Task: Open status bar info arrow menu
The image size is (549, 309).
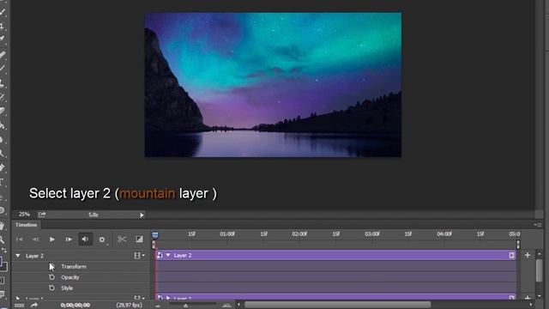Action: [142, 215]
